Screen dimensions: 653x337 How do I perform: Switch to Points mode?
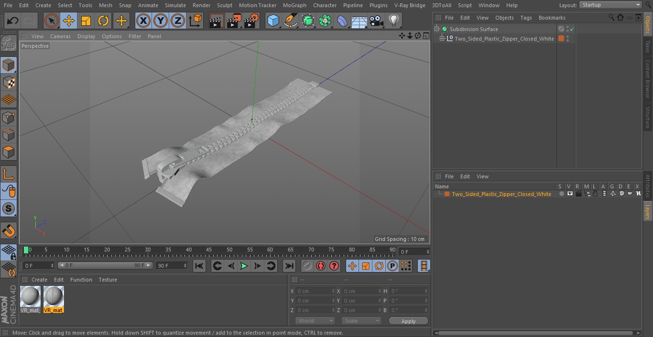click(9, 117)
